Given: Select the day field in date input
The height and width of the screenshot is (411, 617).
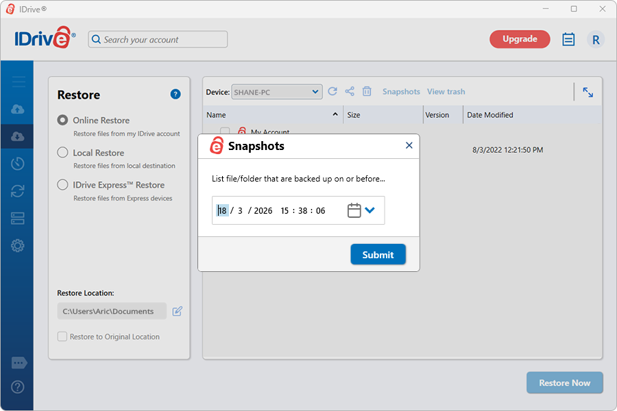Looking at the screenshot, I should tap(222, 211).
